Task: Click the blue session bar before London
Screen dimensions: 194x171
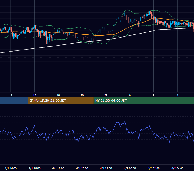Action: pyautogui.click(x=14, y=101)
